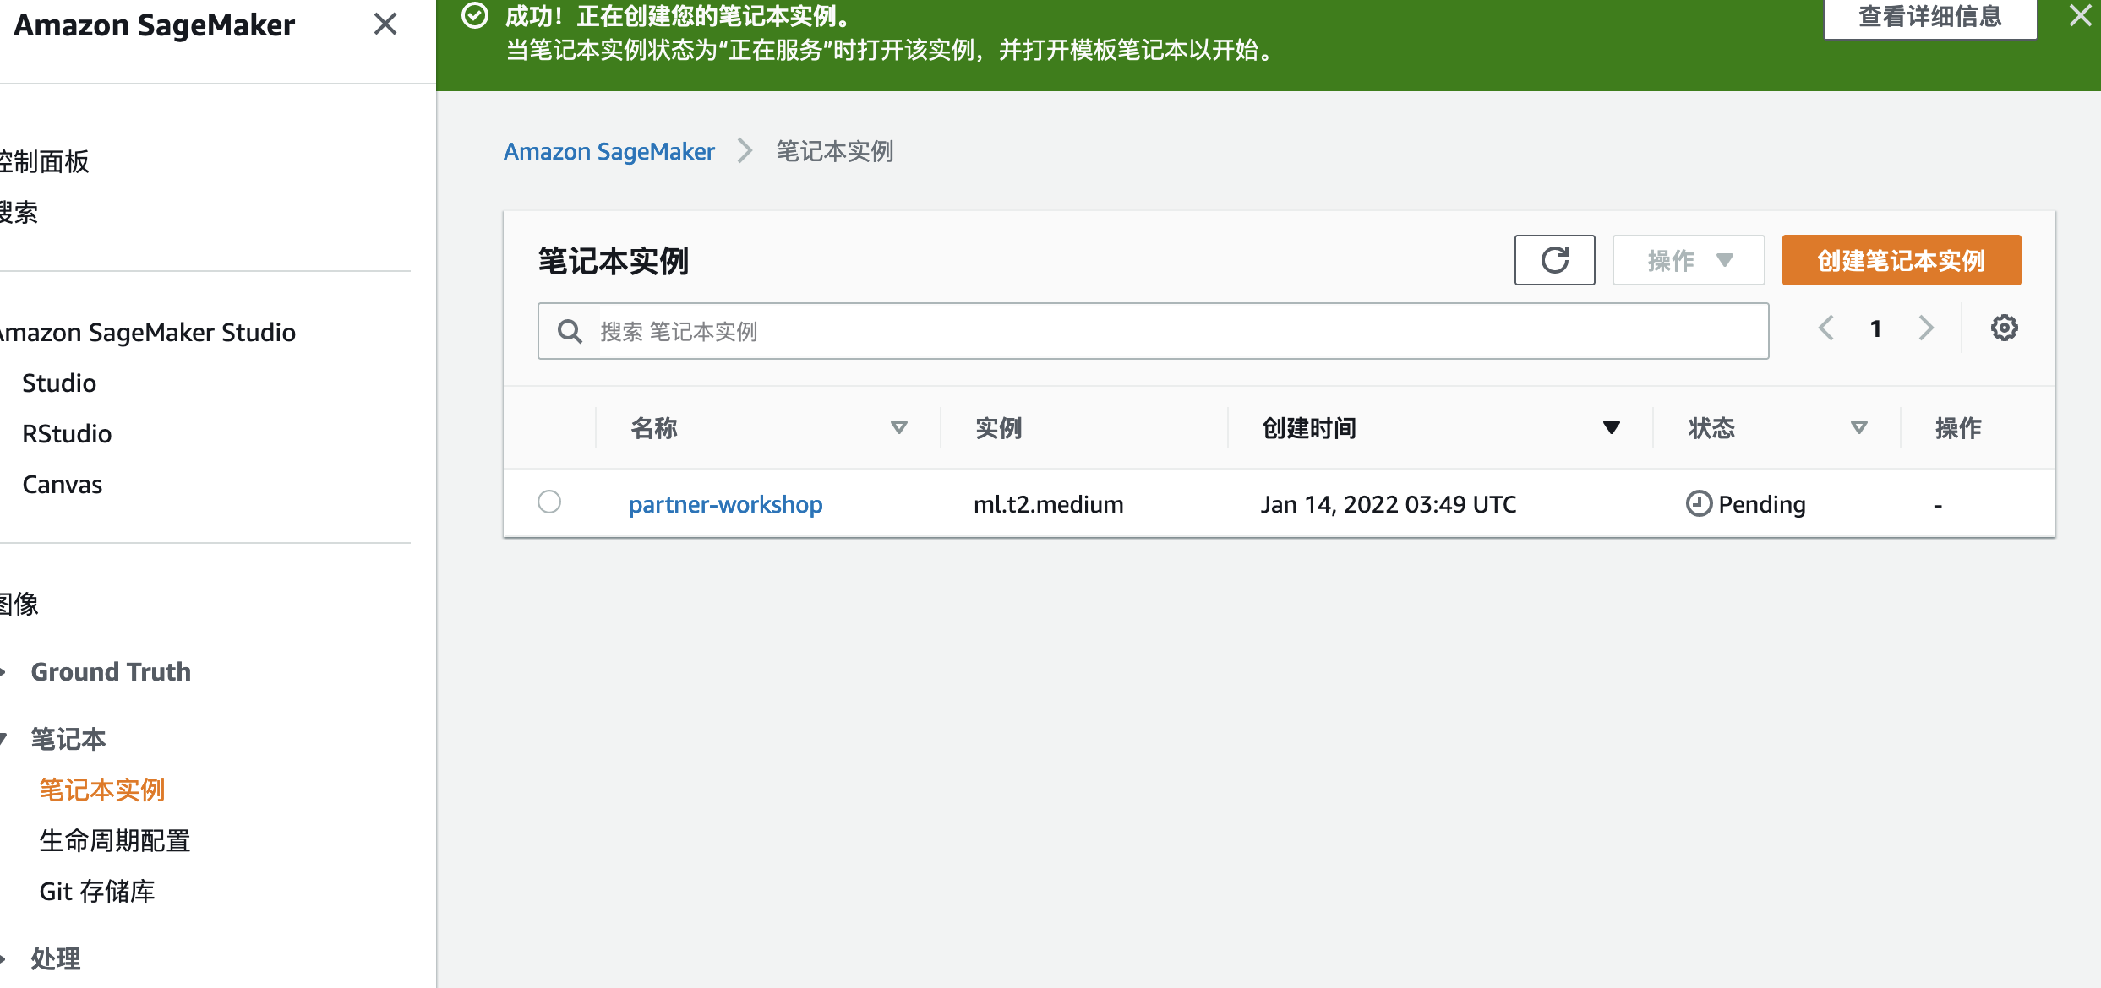Open the 生命周期配置 menu item
The image size is (2101, 988).
pyautogui.click(x=115, y=840)
